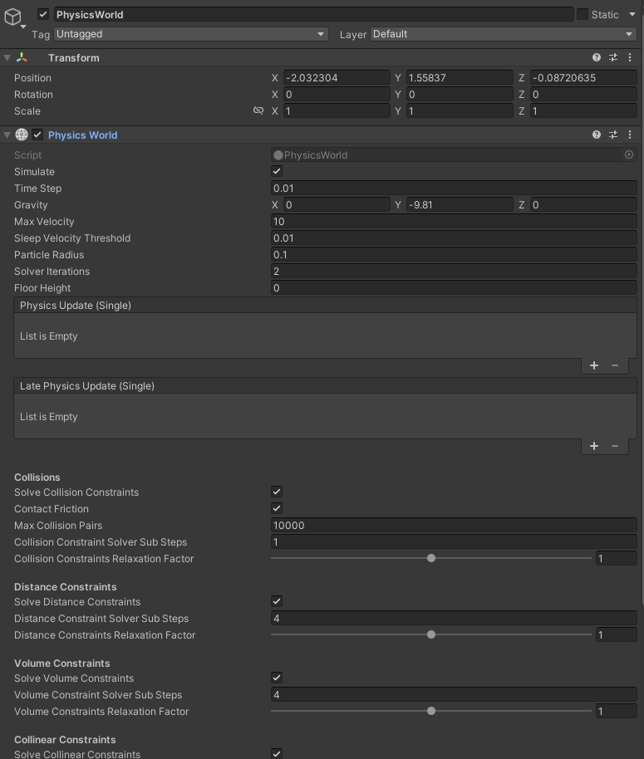Open Transform component preset settings icon
Image resolution: width=644 pixels, height=759 pixels.
pyautogui.click(x=613, y=58)
